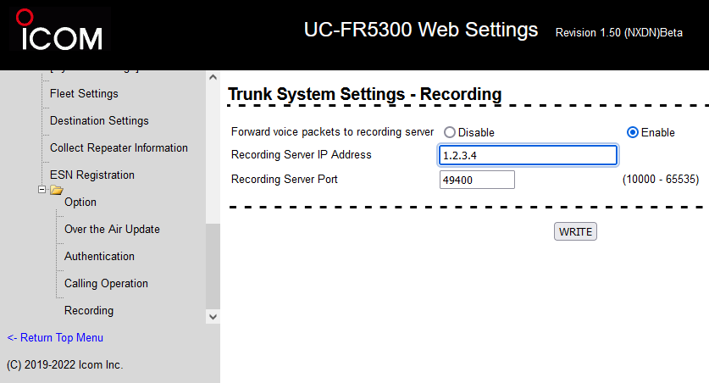Open the Authentication settings page

point(99,256)
